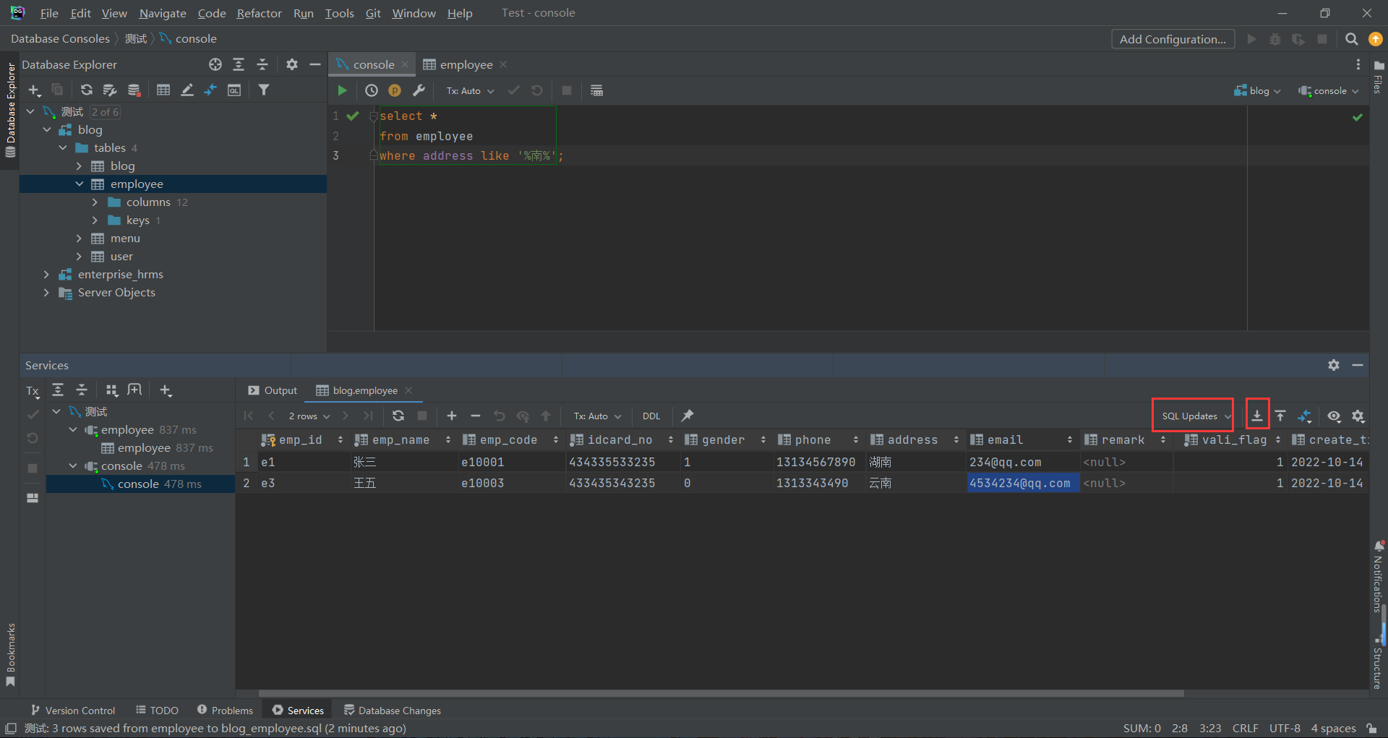
Task: Switch to Output tab
Action: click(273, 390)
